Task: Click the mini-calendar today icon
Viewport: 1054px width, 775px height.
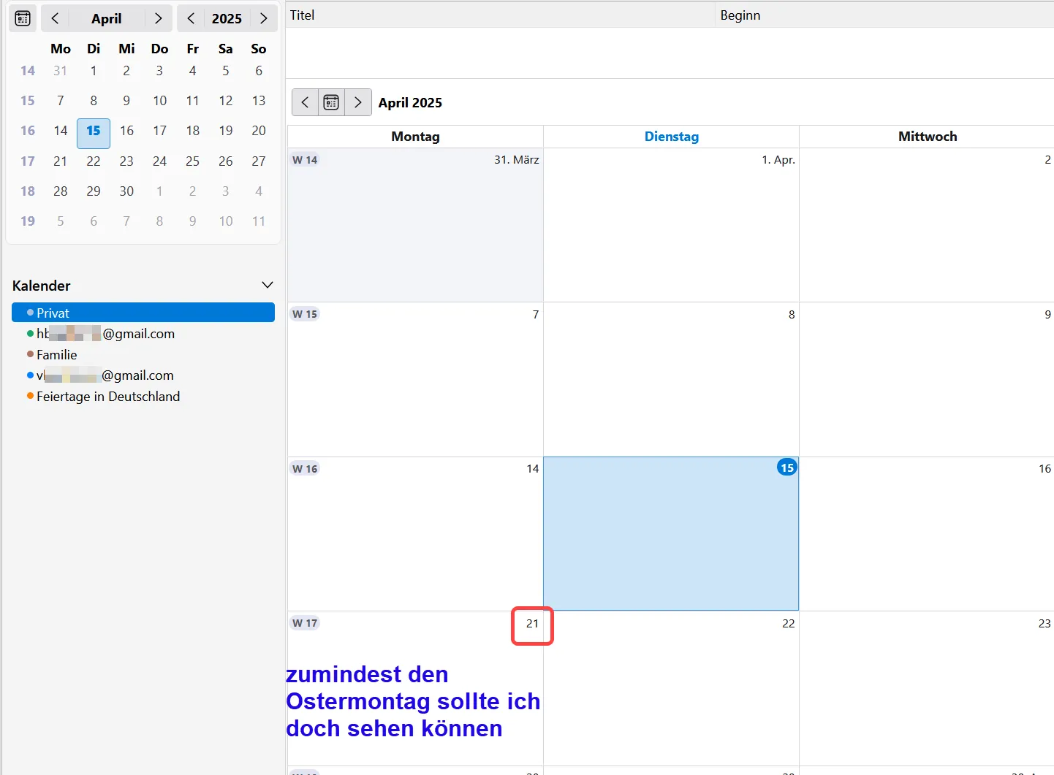Action: click(x=23, y=18)
